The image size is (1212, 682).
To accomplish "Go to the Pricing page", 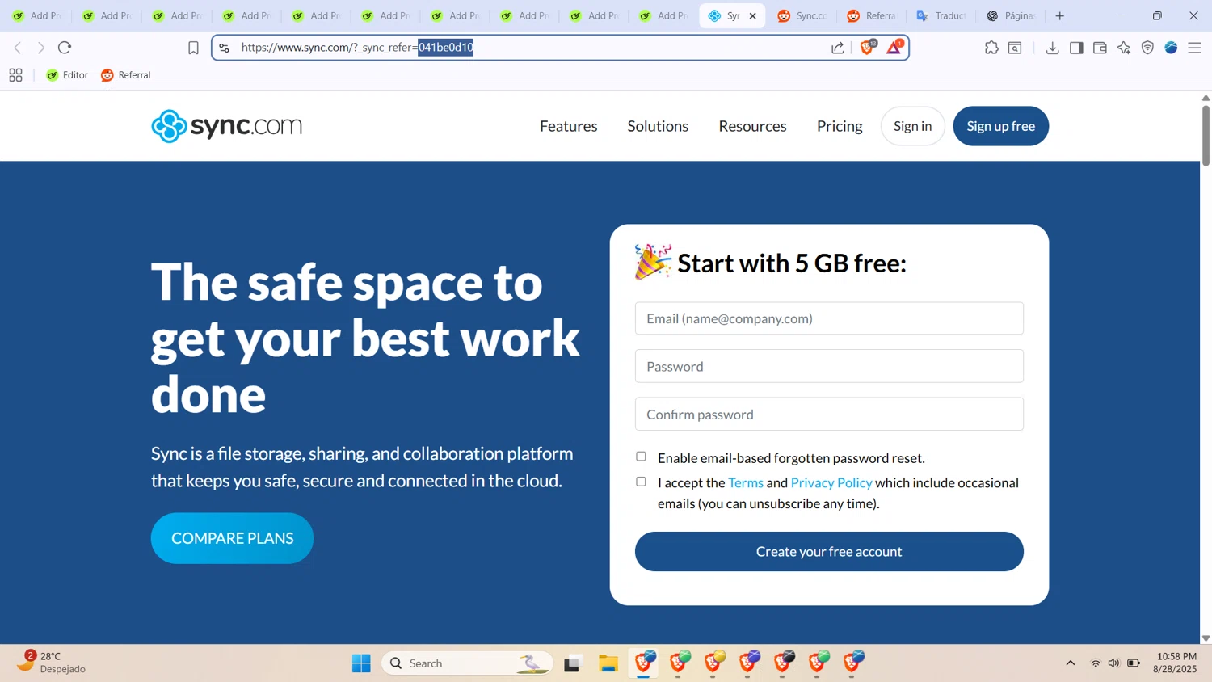I will 840,126.
